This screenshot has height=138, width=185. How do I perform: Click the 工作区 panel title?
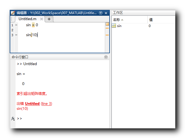click(x=118, y=13)
